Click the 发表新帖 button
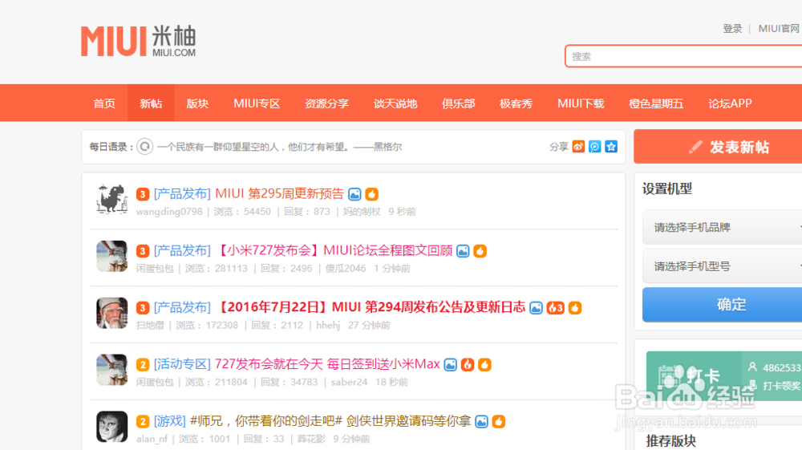Image resolution: width=802 pixels, height=450 pixels. point(718,147)
